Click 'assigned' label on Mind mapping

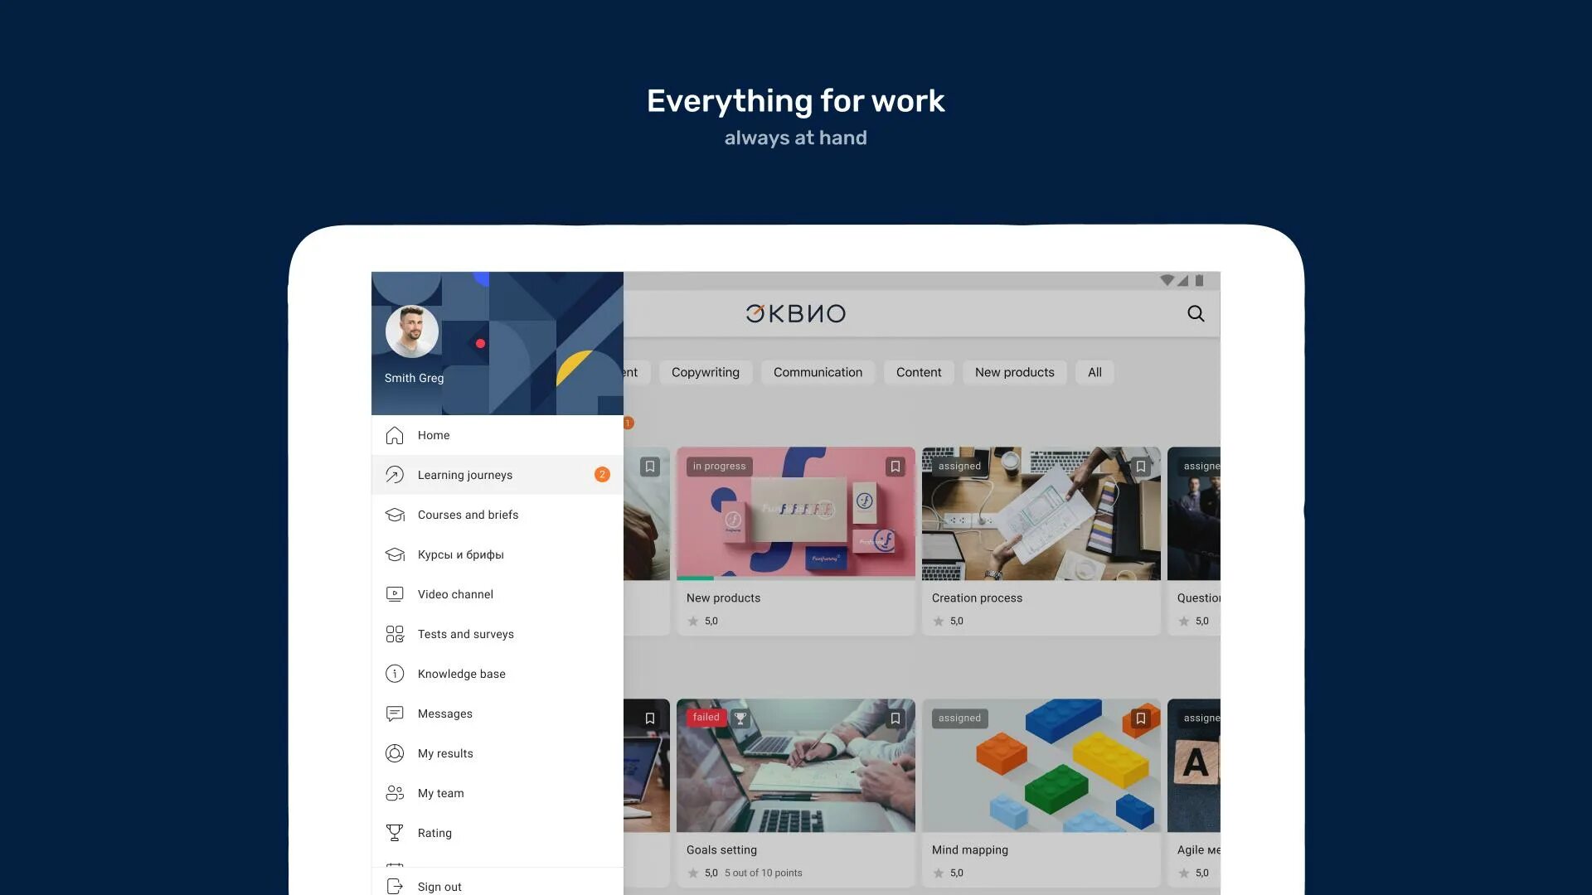tap(959, 718)
